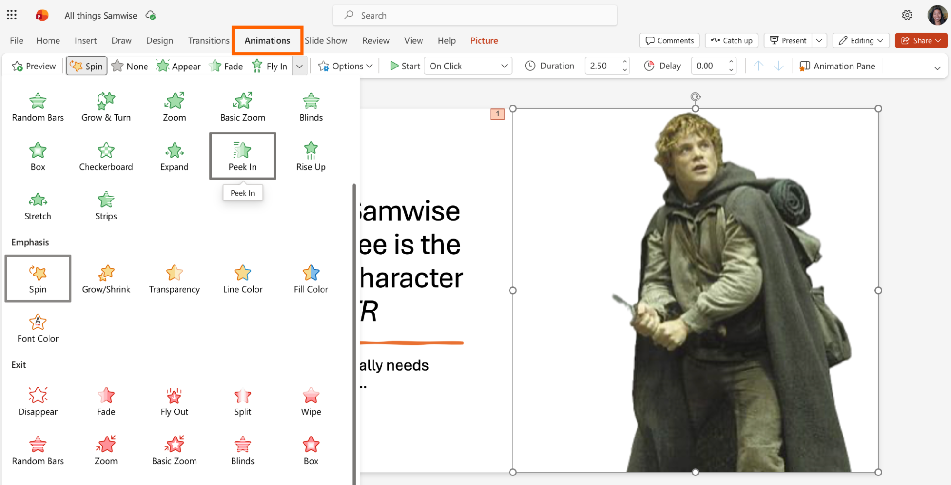Apply the Split exit animation
This screenshot has width=951, height=485.
point(243,402)
